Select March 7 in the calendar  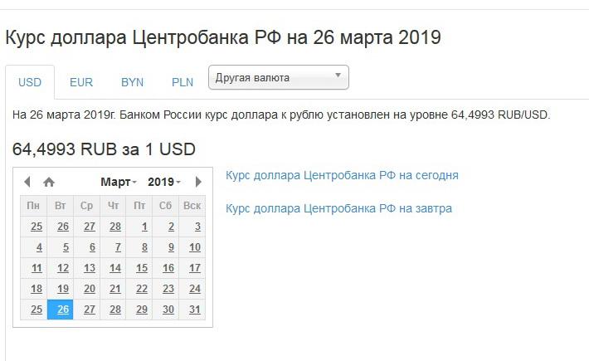point(113,247)
